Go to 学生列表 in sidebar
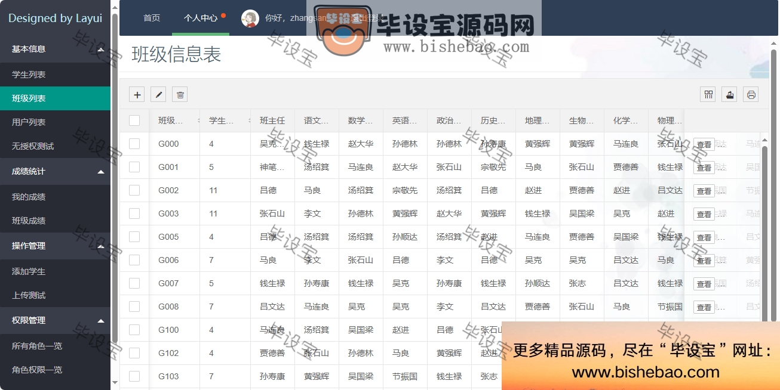Image resolution: width=780 pixels, height=390 pixels. pyautogui.click(x=55, y=75)
